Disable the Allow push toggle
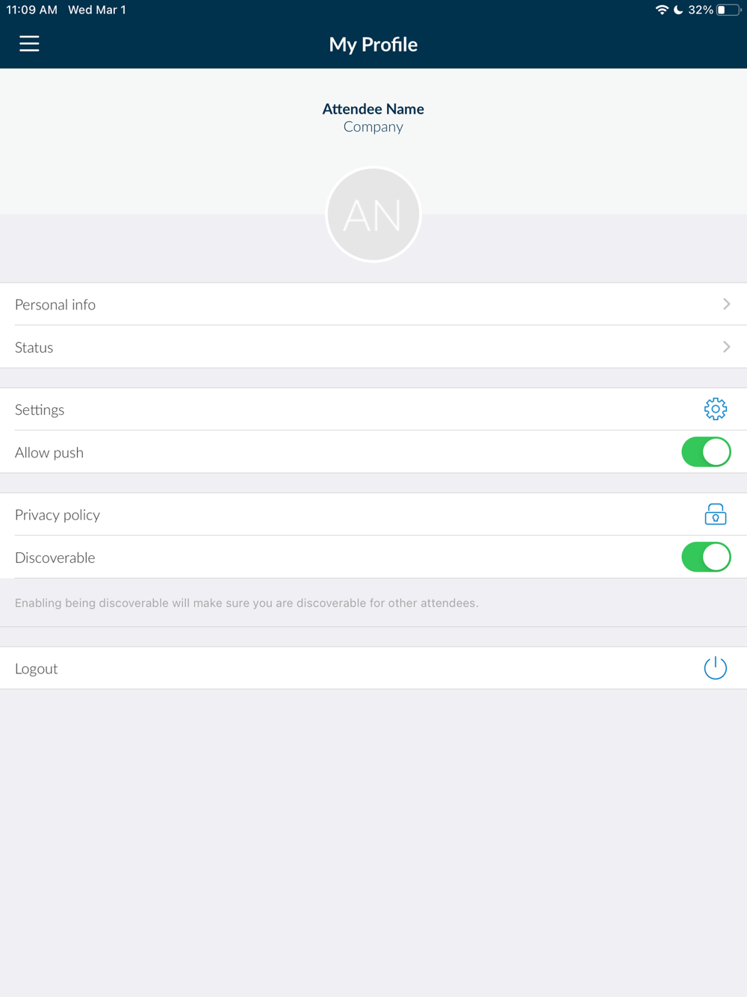The width and height of the screenshot is (747, 997). point(706,451)
